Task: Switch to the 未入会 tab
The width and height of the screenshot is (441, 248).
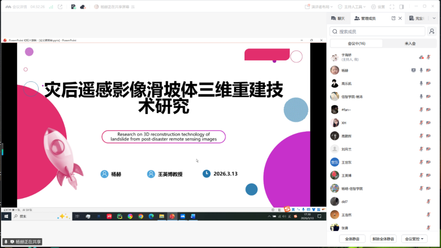Action: tap(410, 44)
